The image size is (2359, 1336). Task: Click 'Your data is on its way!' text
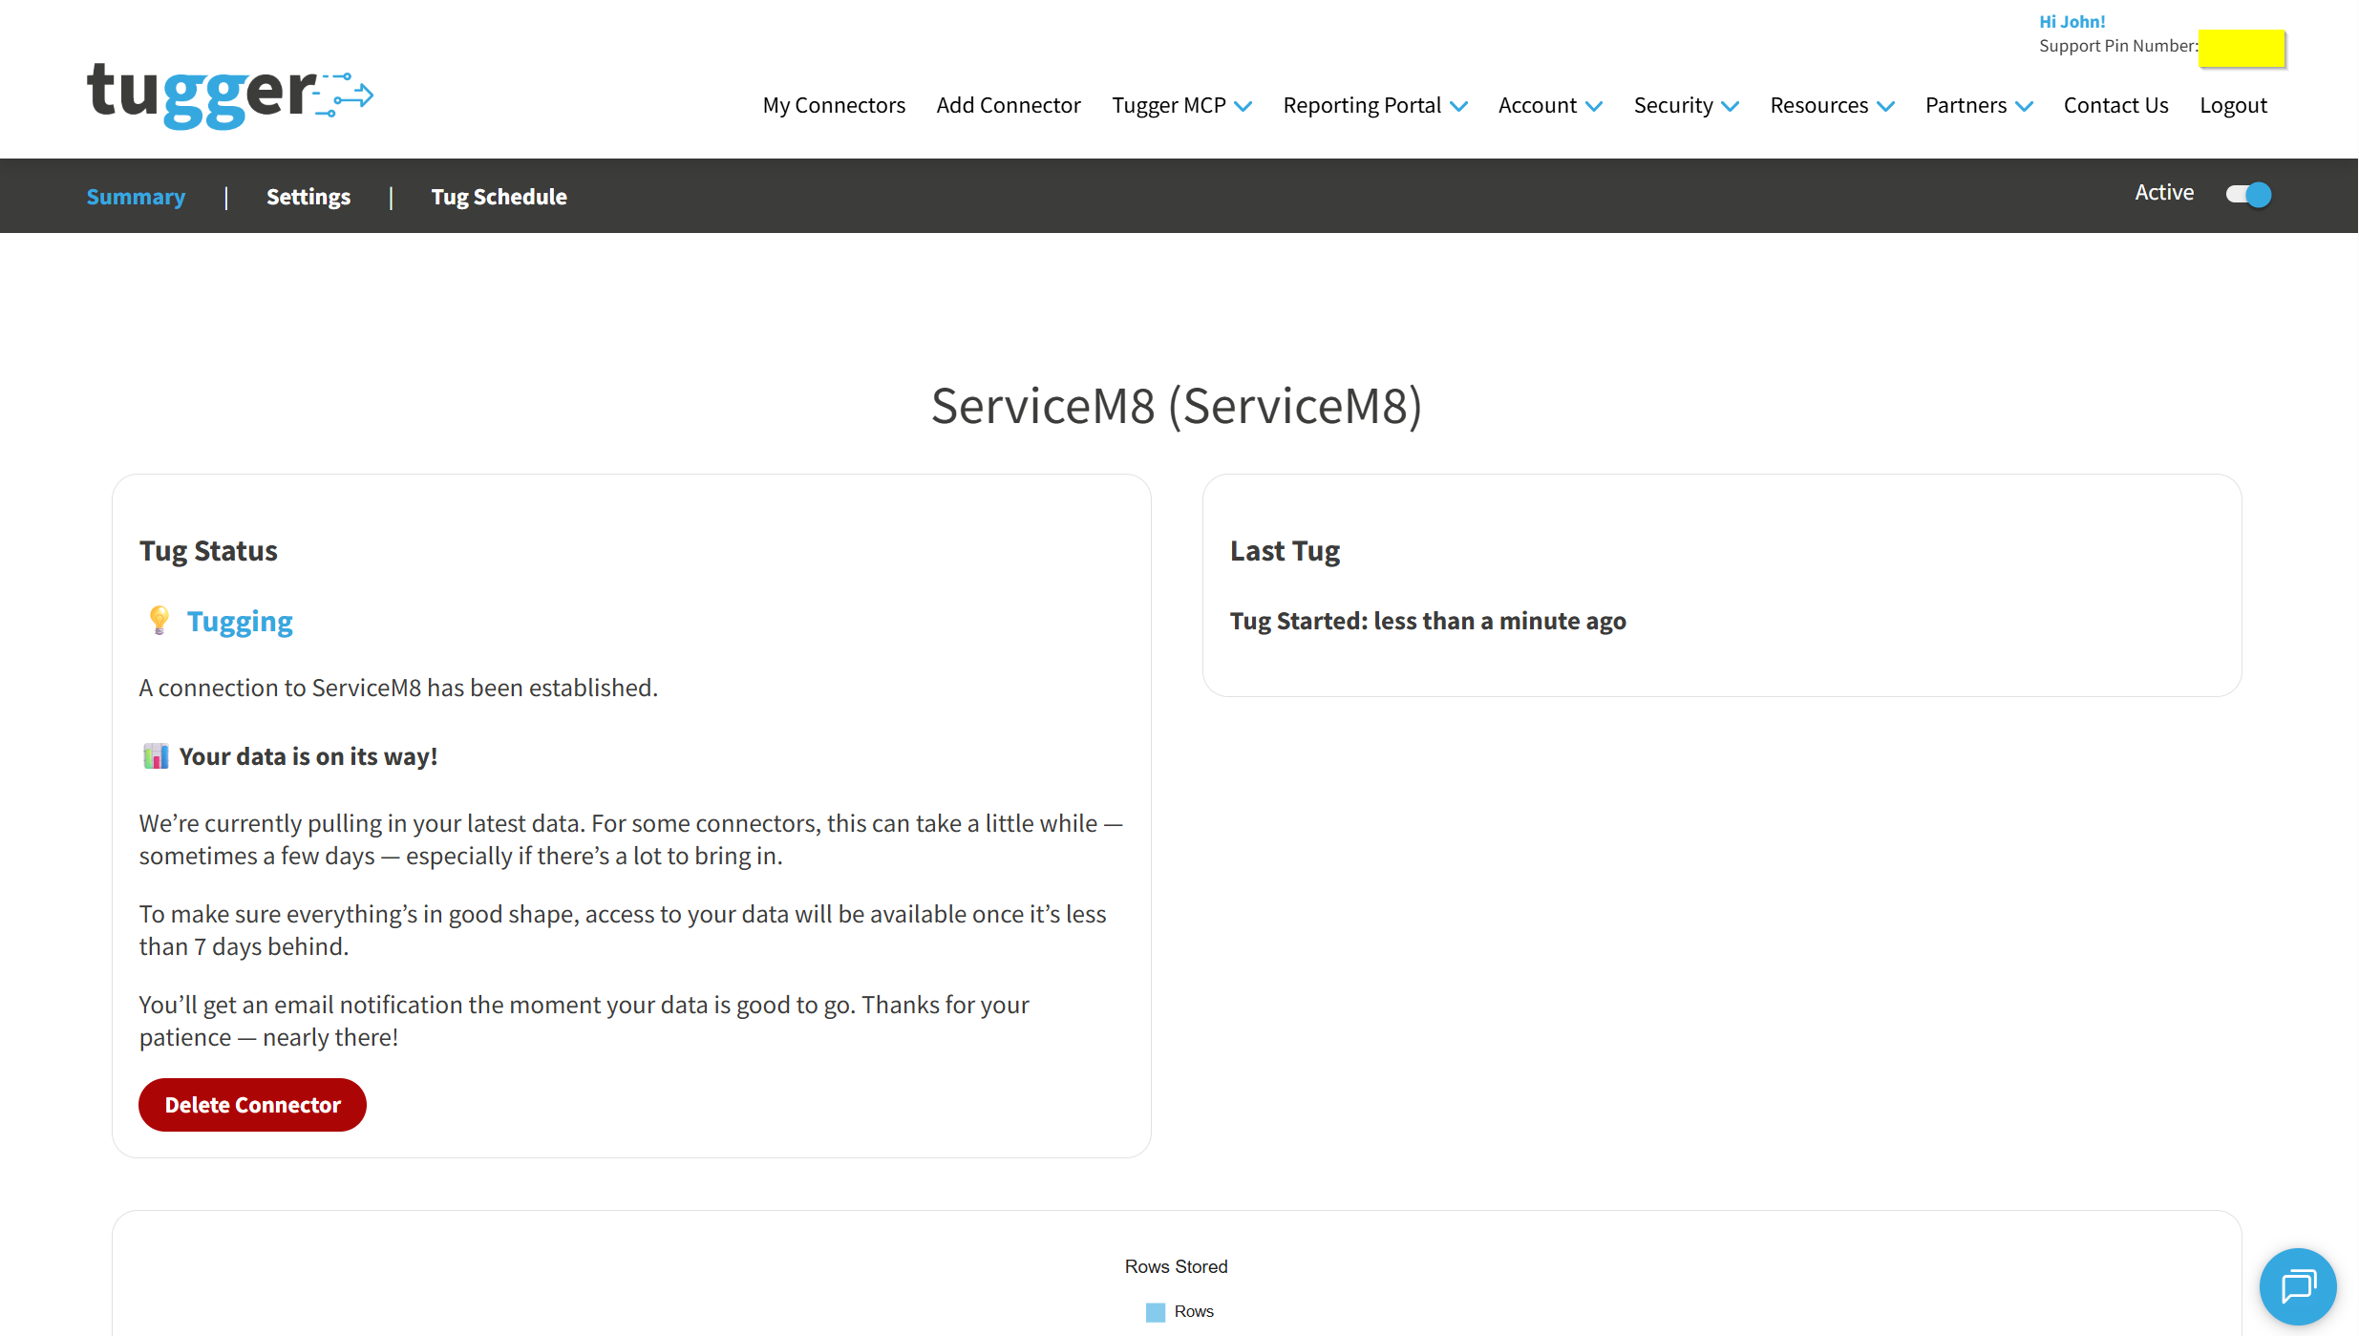308,756
